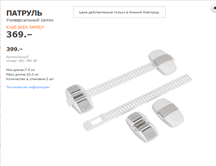
Task: Open the Техническая информация link
Action: tap(28, 87)
